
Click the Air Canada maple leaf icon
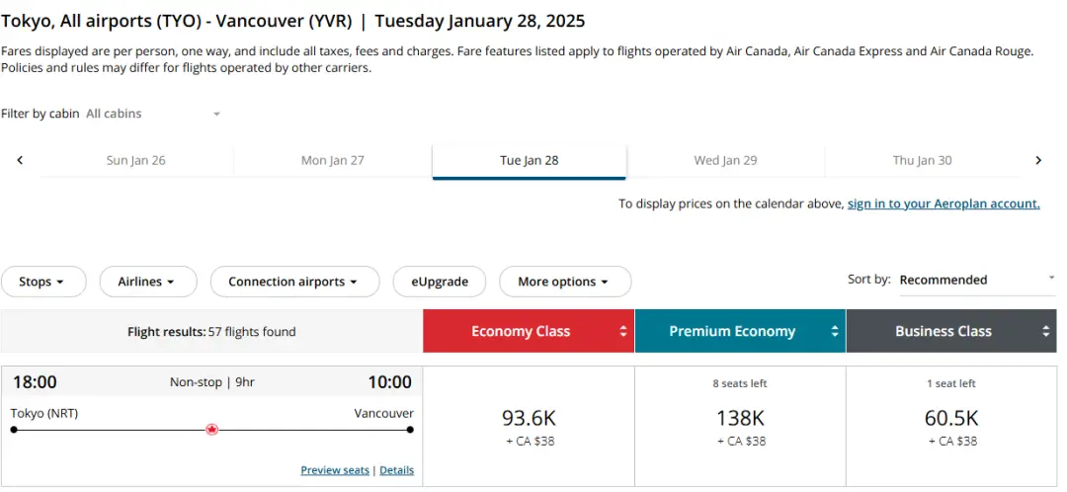click(211, 430)
